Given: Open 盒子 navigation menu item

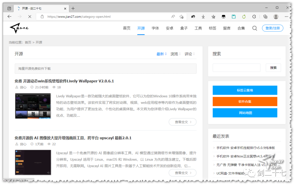Looking at the screenshot, I should 184,28.
